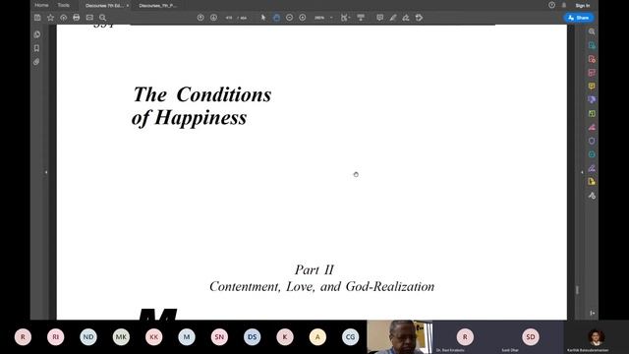Open Bookmarks panel in left sidebar
Image resolution: width=629 pixels, height=354 pixels.
tap(37, 48)
